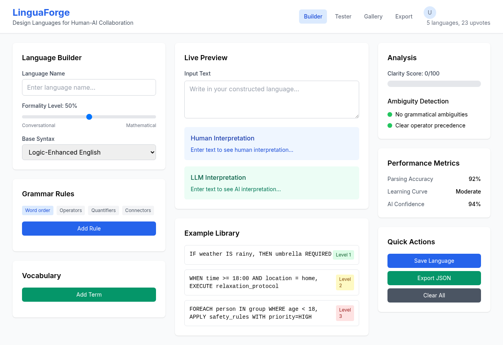
Task: Open the U user avatar menu
Action: point(430,13)
